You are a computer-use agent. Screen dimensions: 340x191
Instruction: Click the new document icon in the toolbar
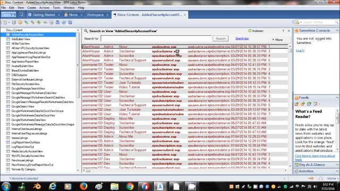[5, 22]
